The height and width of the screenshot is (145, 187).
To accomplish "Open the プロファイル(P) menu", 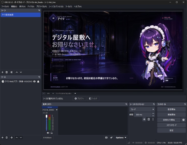I will [x=41, y=7].
